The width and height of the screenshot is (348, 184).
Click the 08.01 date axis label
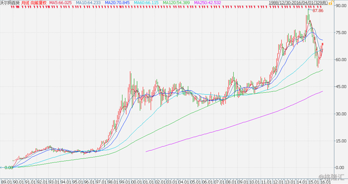coord(231,182)
